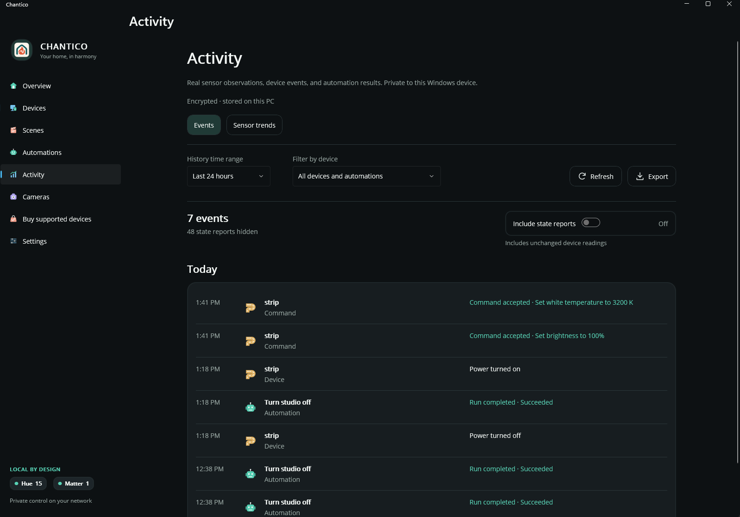Click 'Turn studio off' at 1:18 PM
This screenshot has height=517, width=740.
288,402
